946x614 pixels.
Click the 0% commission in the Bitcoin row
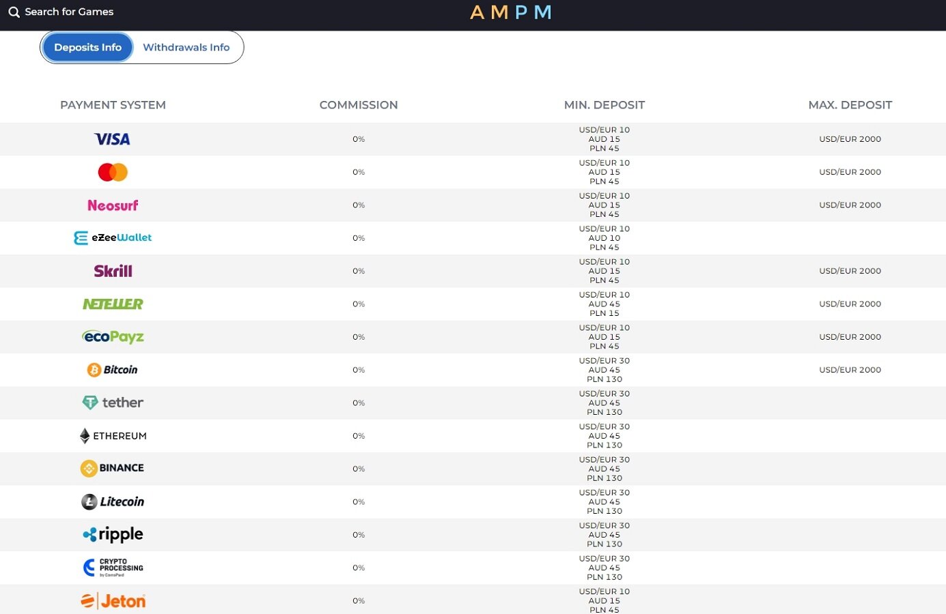[359, 370]
